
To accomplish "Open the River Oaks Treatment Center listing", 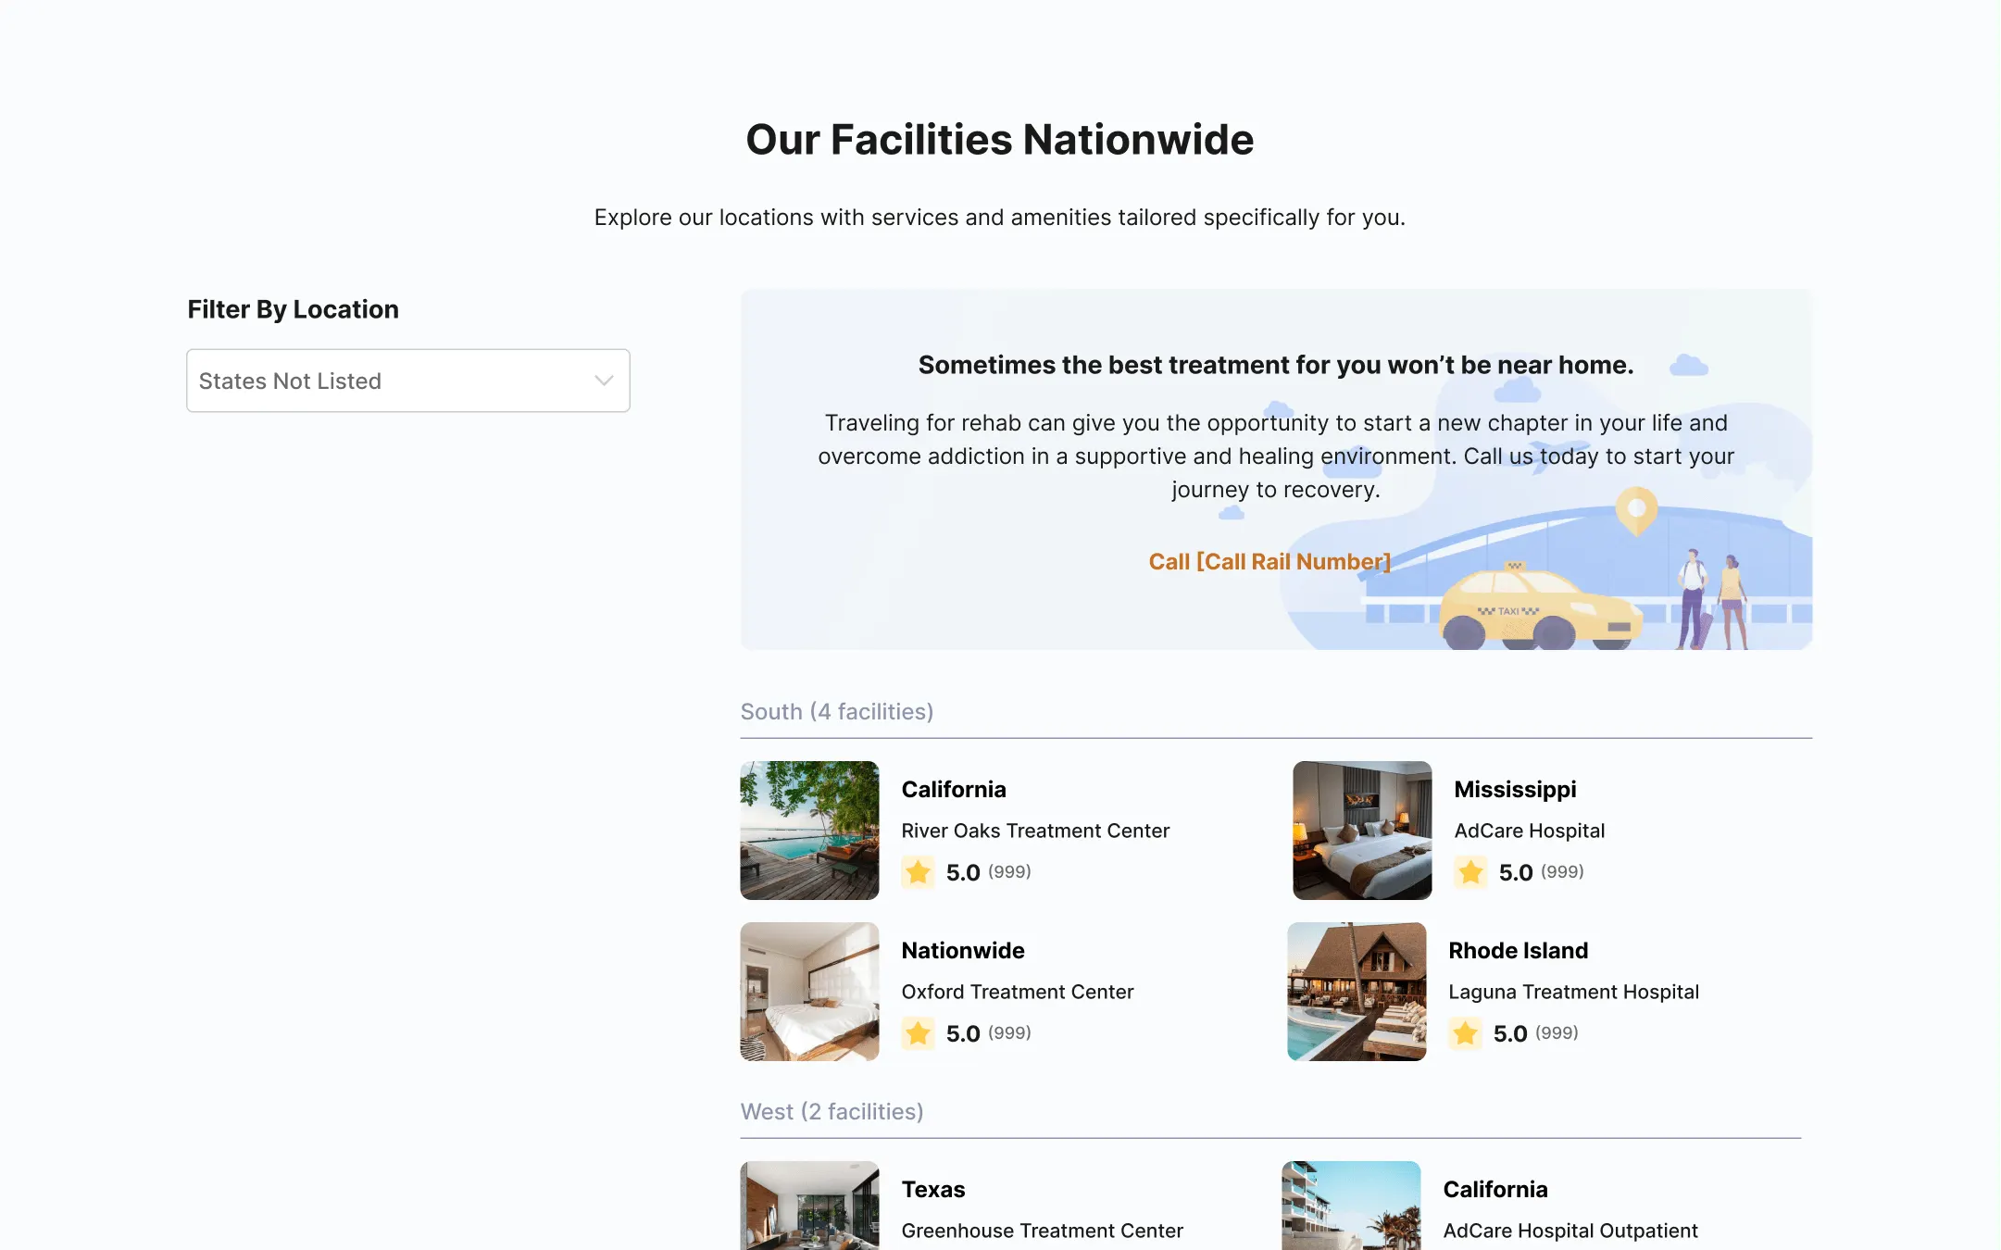I will point(1034,831).
